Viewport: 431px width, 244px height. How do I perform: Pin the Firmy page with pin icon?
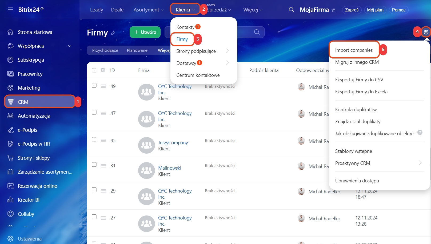click(113, 33)
